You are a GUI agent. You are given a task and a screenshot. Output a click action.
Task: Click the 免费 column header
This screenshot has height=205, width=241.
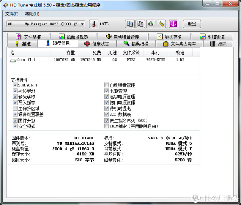coord(90,53)
